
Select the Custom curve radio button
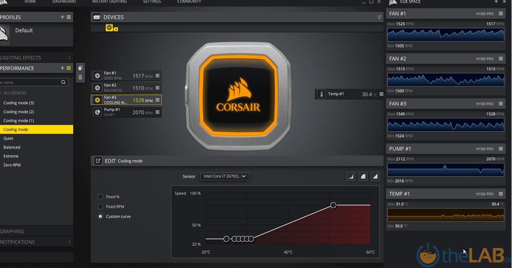tap(100, 216)
